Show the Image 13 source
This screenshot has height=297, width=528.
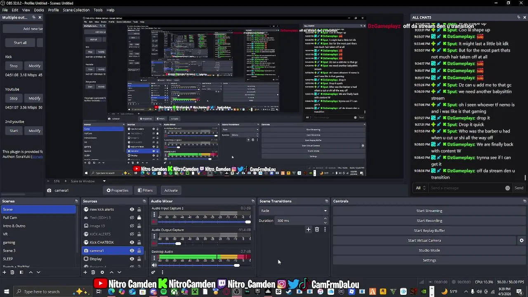[x=132, y=226]
